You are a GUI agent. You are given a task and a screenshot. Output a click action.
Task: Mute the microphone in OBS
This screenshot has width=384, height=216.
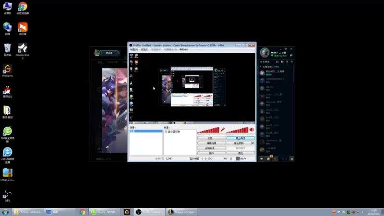coord(222,130)
